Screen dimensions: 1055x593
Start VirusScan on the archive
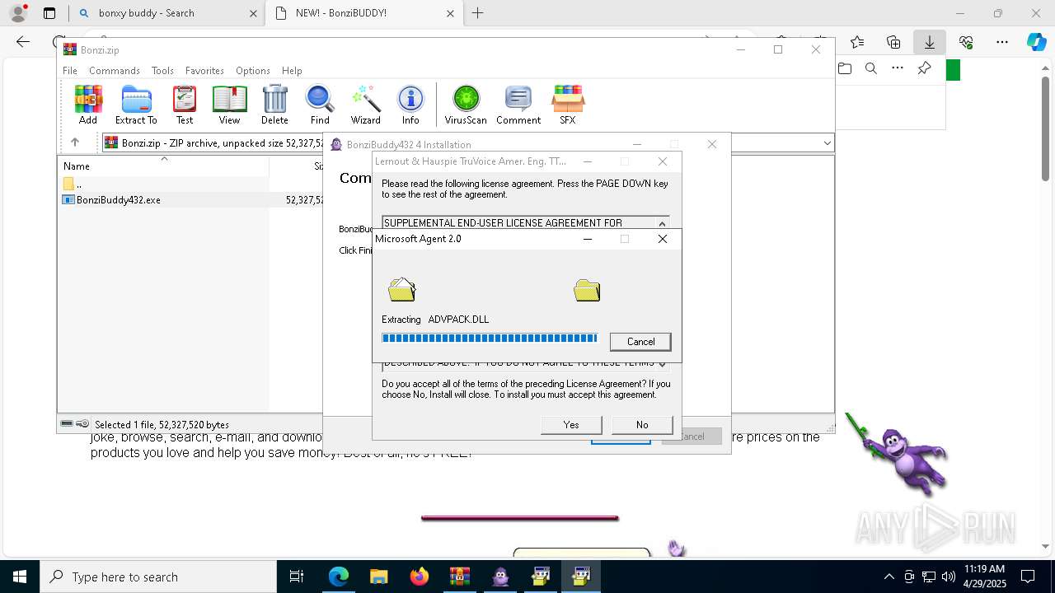tap(466, 105)
